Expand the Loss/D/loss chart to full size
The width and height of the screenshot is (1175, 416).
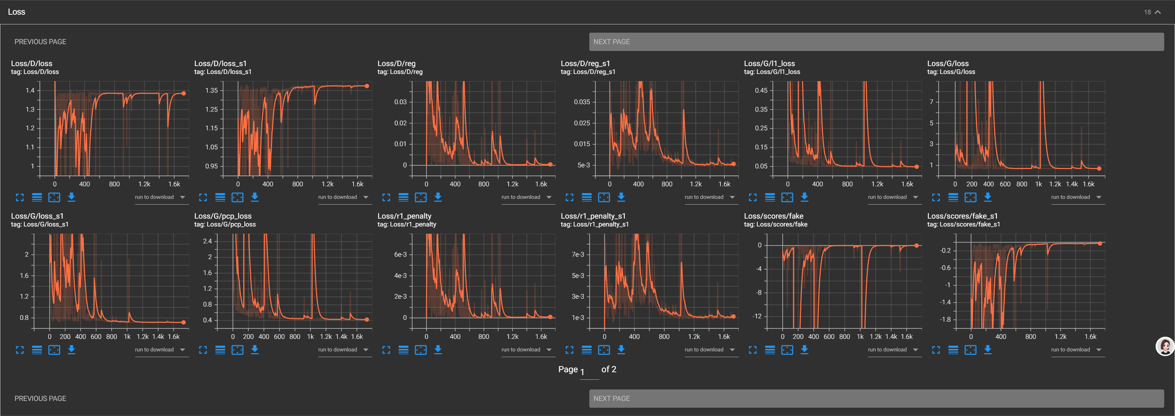coord(20,197)
